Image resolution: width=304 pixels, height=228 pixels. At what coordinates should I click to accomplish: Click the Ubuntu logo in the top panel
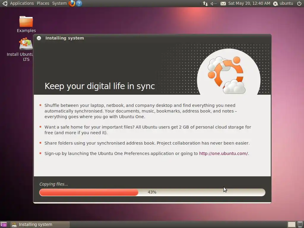tap(5, 3)
